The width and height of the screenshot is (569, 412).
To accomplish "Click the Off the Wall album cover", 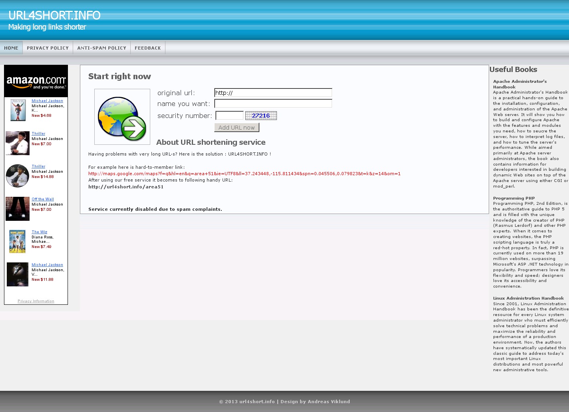I will pos(18,208).
